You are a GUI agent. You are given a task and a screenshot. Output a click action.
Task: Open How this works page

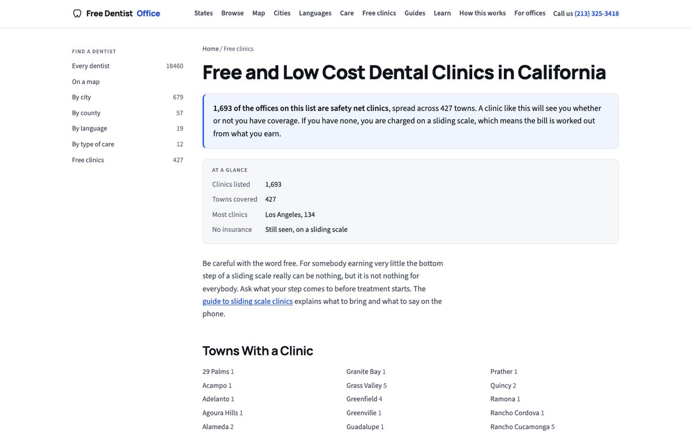click(x=483, y=13)
